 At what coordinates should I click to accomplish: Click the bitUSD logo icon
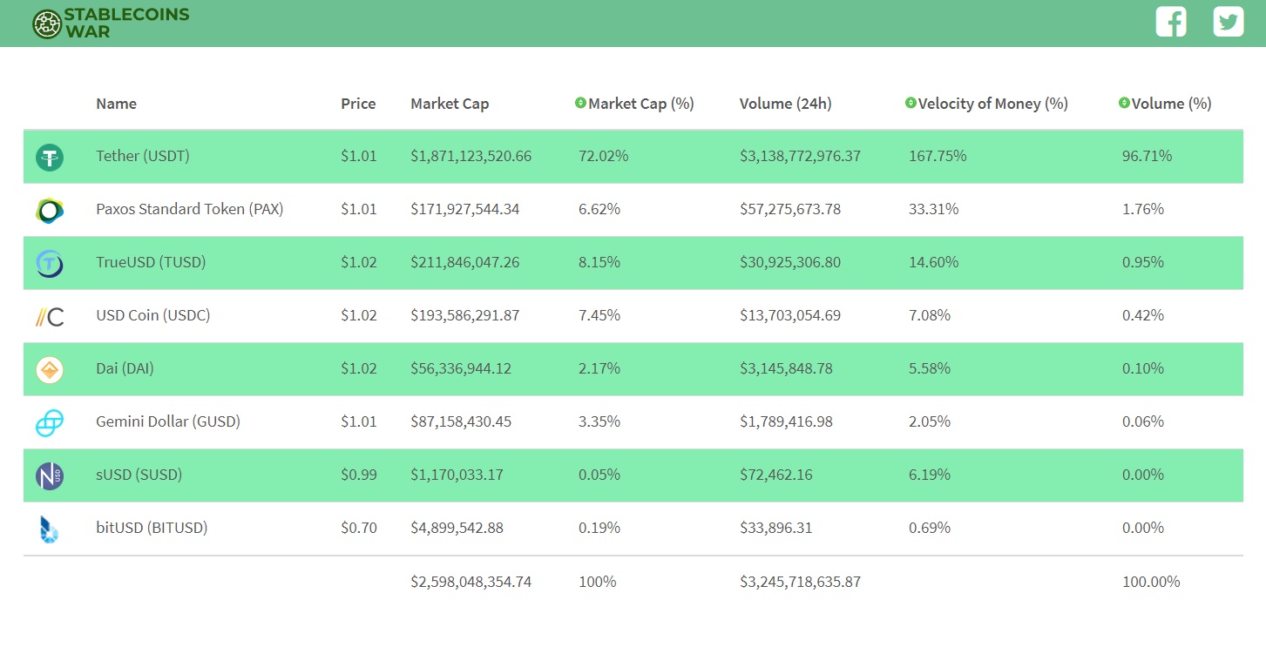(50, 529)
